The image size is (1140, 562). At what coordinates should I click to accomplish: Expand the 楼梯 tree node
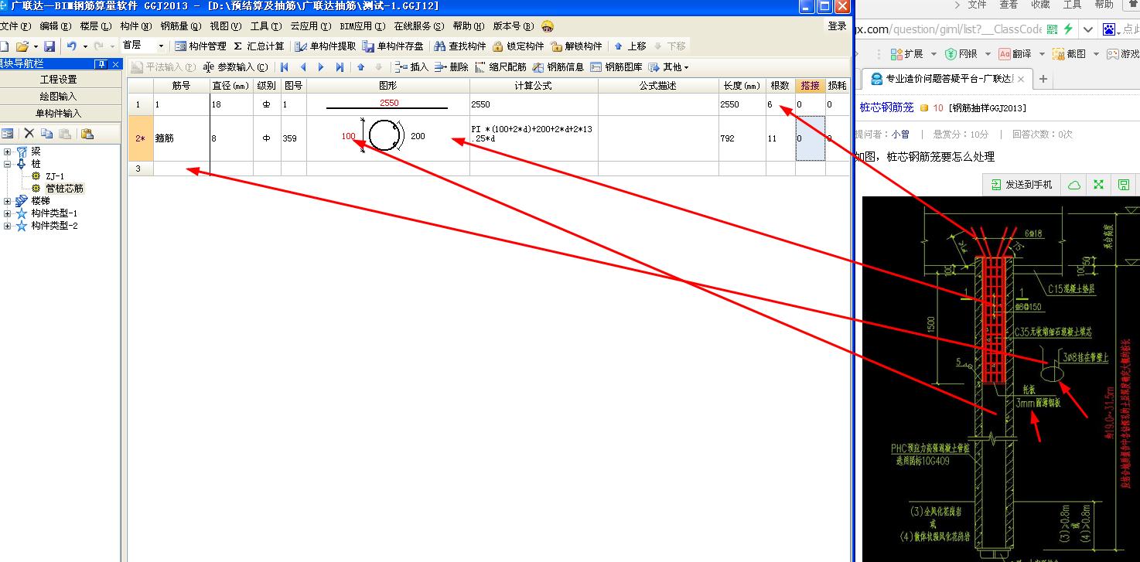pyautogui.click(x=8, y=201)
